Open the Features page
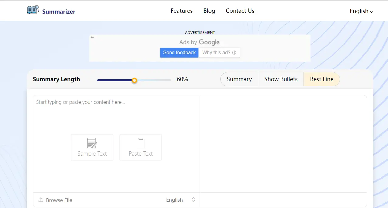 [181, 11]
